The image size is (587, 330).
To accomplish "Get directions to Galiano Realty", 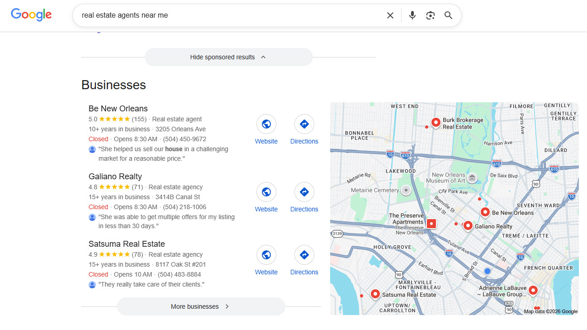I will click(304, 192).
